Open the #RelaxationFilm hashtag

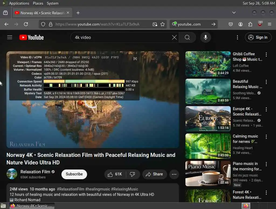point(70,189)
